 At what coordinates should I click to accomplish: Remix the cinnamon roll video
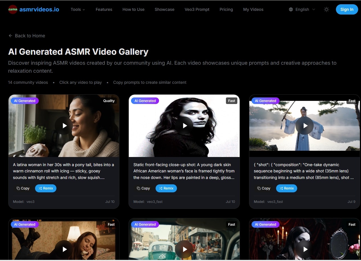click(x=46, y=188)
